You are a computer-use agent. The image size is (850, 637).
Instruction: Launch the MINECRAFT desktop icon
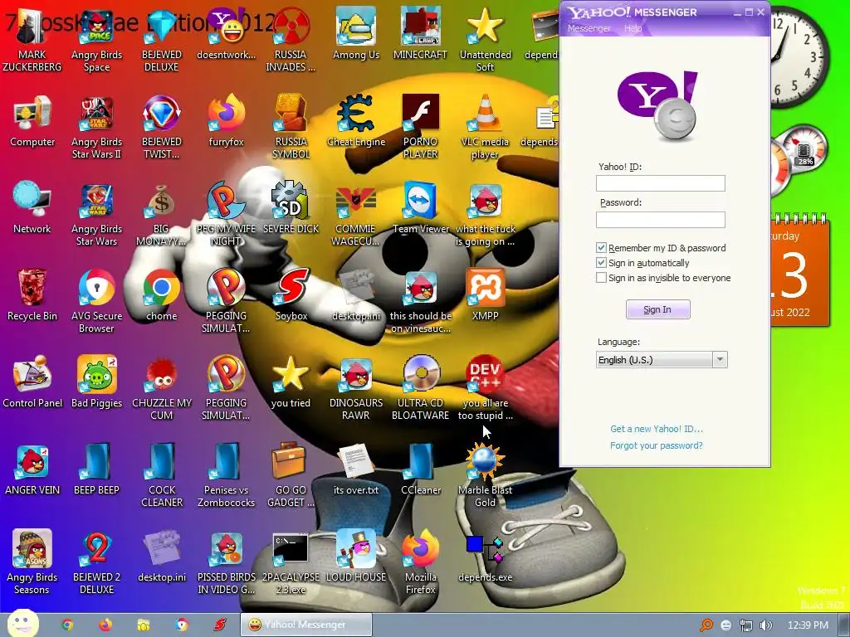tap(420, 33)
